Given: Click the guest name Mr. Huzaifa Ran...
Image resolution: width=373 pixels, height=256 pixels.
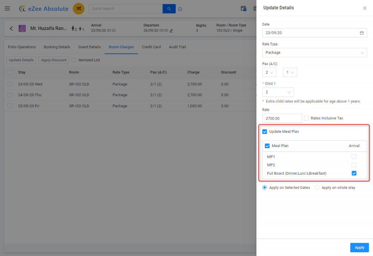Looking at the screenshot, I should 48,28.
